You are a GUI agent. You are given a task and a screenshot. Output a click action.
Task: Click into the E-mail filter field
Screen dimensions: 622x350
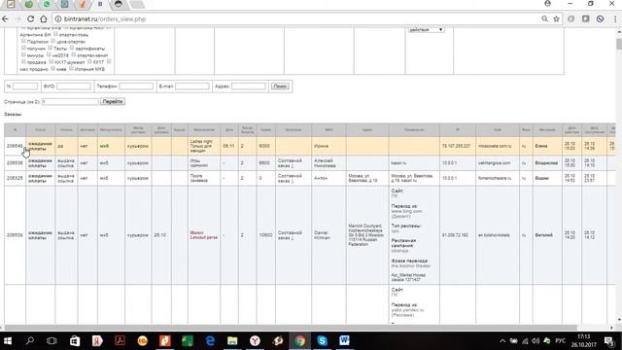point(192,87)
